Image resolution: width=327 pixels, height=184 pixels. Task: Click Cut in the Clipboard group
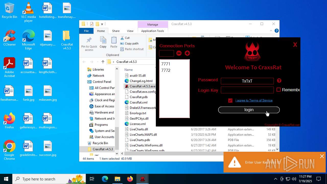tap(125, 38)
